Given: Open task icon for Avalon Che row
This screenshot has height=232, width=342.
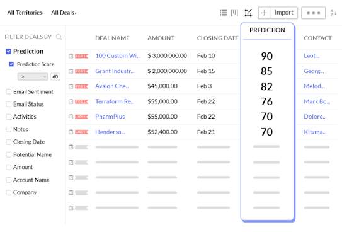Looking at the screenshot, I should 71,86.
